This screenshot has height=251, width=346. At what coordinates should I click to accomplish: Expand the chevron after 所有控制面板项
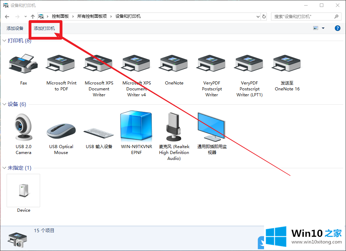tap(111, 16)
